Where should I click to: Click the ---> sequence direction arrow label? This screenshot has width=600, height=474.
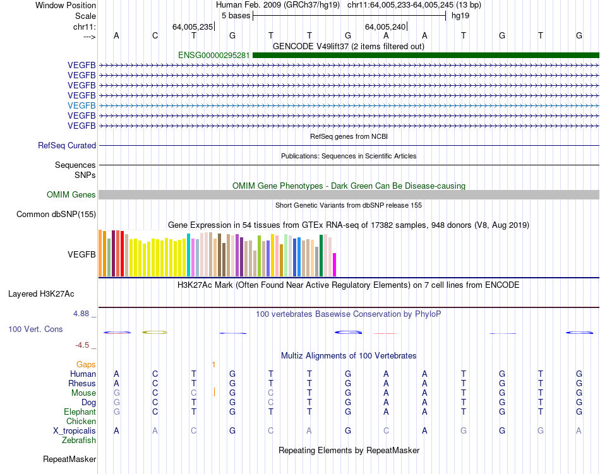pos(90,37)
